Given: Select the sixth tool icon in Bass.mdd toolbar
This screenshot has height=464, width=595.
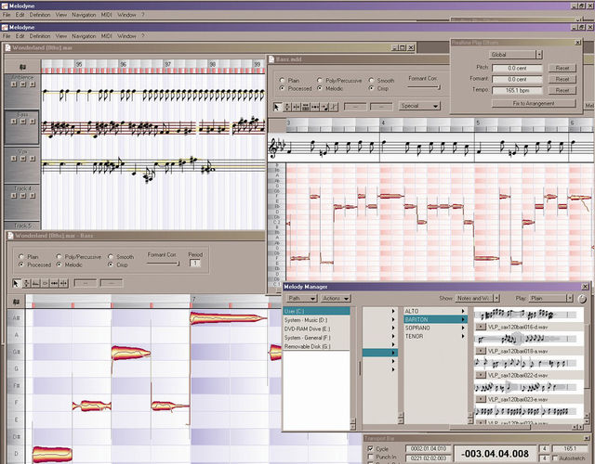Looking at the screenshot, I should pyautogui.click(x=324, y=107).
